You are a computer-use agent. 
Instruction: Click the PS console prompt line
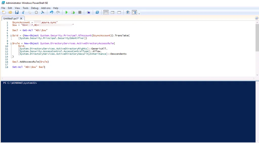20,83
